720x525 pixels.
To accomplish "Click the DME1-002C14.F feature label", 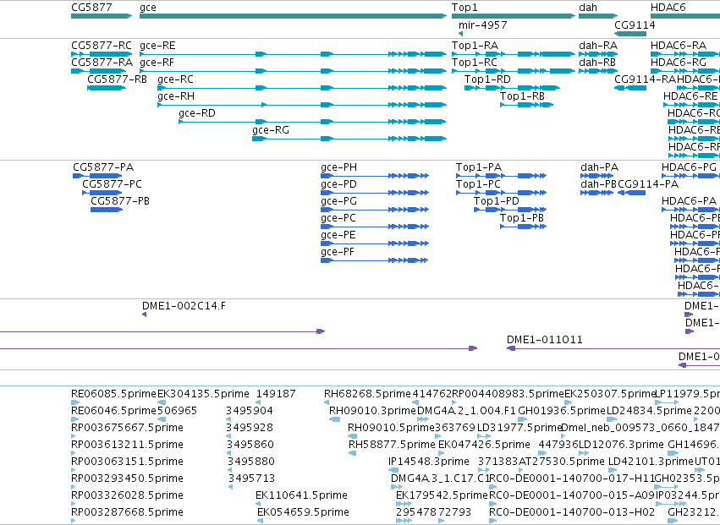I will 184,307.
